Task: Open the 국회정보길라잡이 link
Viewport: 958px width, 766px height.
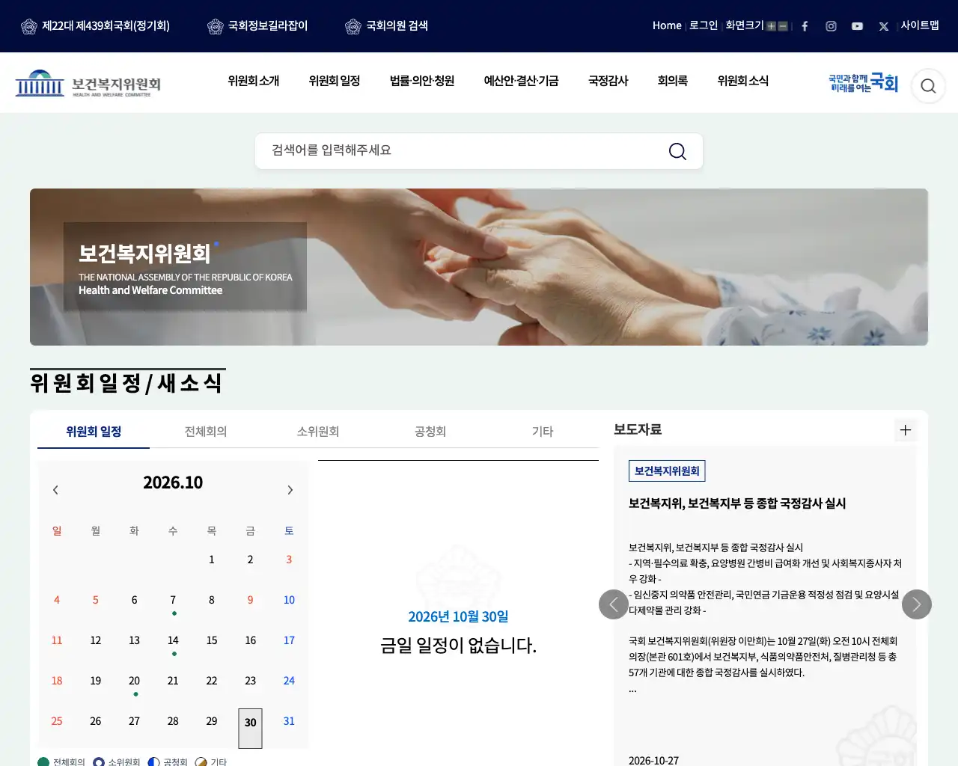Action: click(x=257, y=26)
